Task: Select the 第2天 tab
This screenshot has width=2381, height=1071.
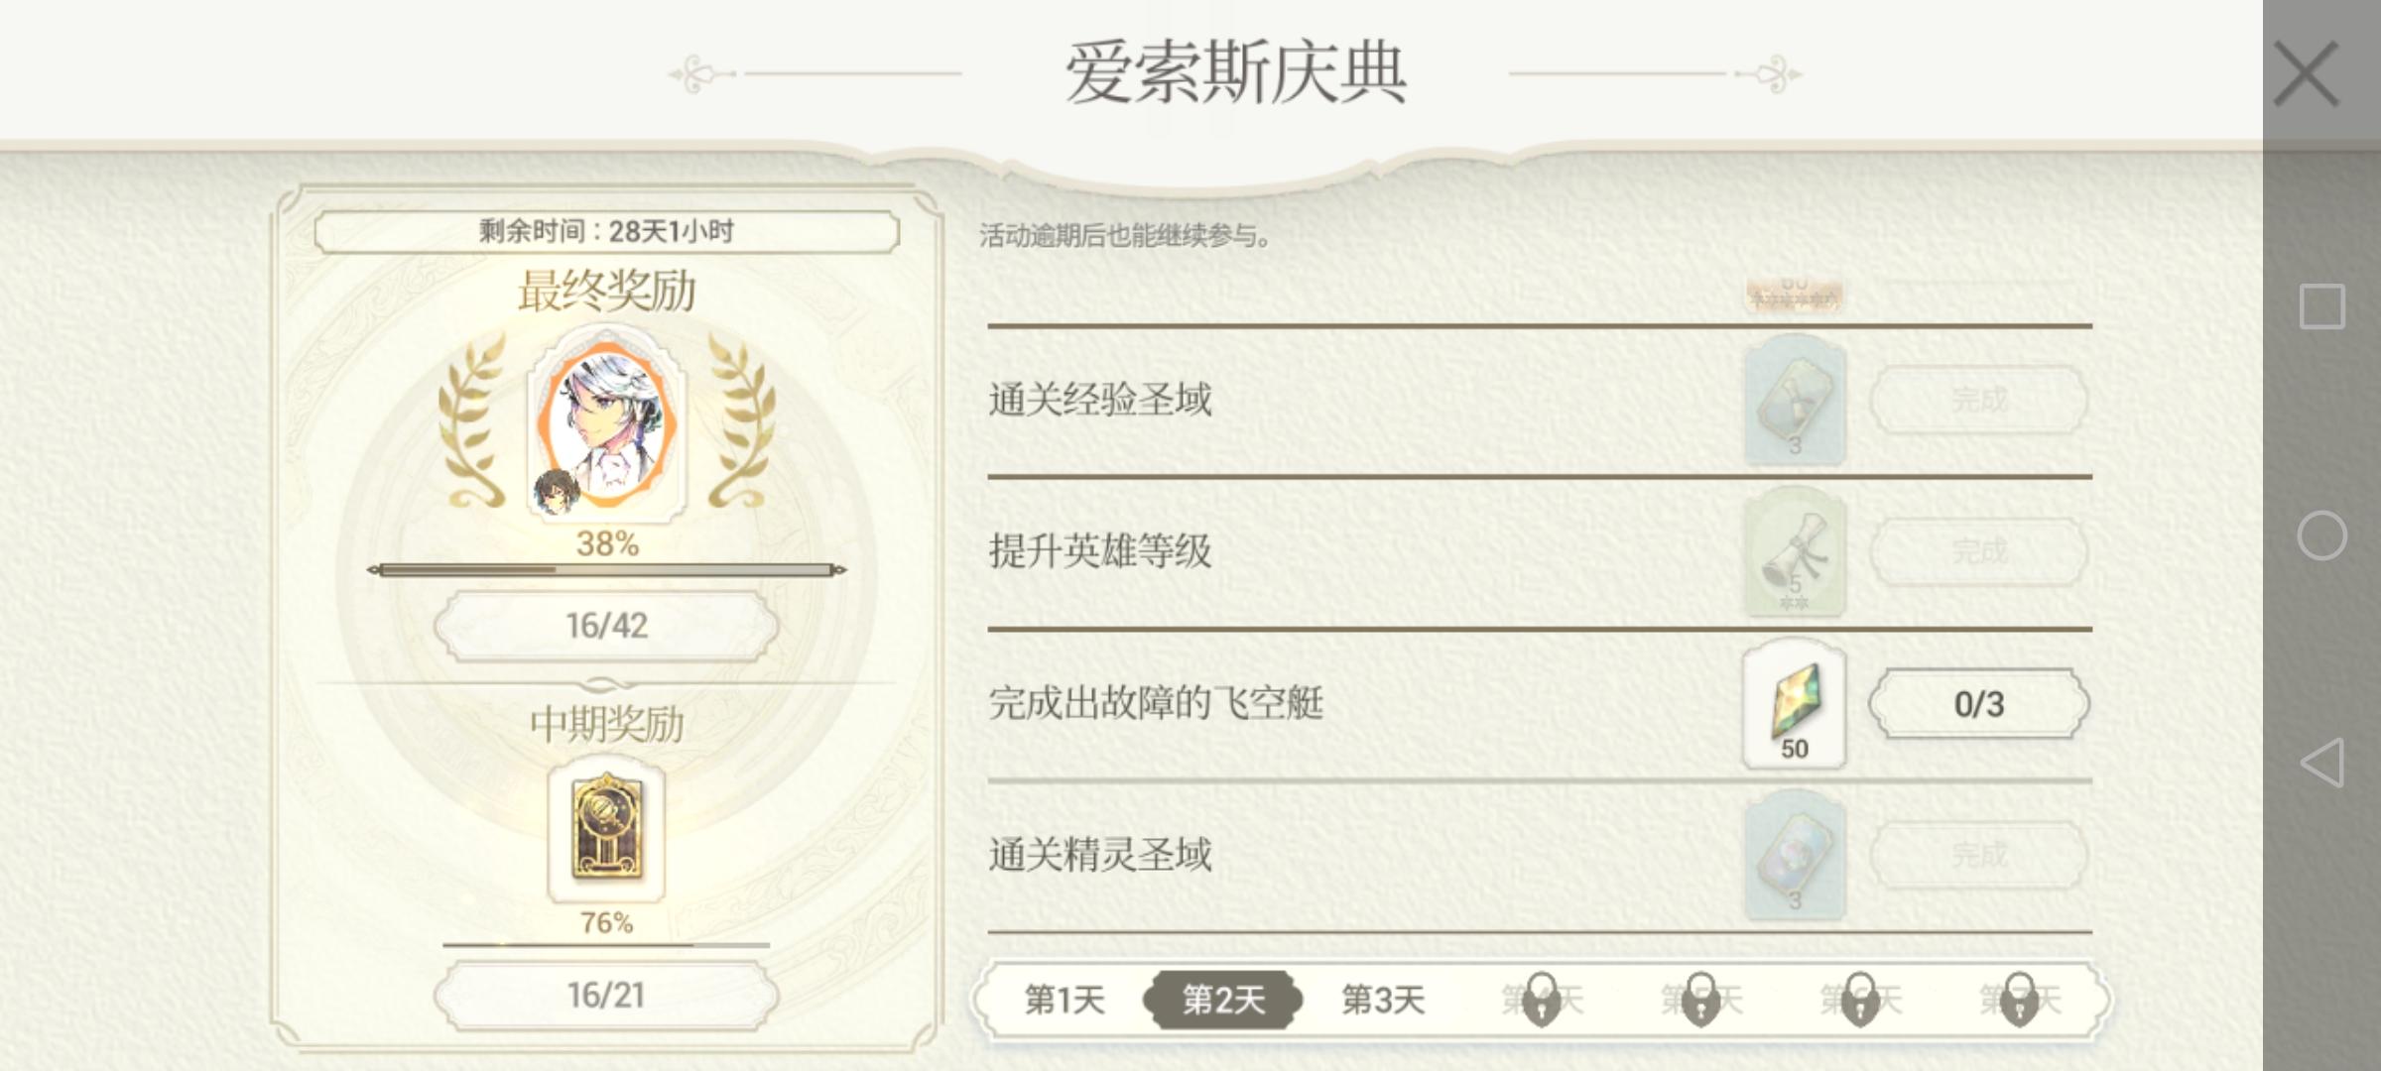Action: [1223, 1000]
